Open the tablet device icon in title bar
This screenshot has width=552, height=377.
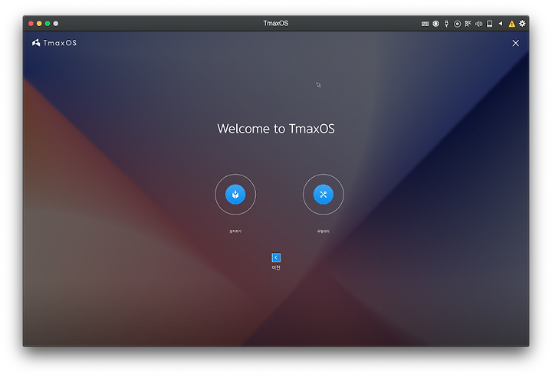click(489, 24)
